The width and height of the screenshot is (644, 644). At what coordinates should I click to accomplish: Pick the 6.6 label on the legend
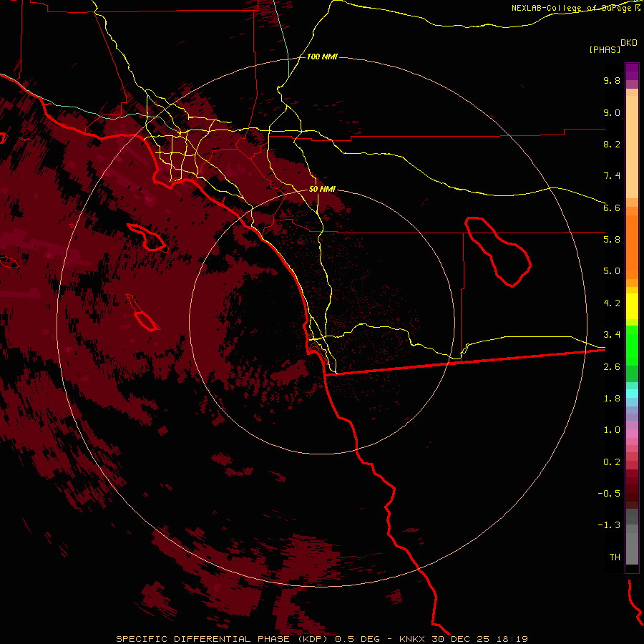point(612,208)
